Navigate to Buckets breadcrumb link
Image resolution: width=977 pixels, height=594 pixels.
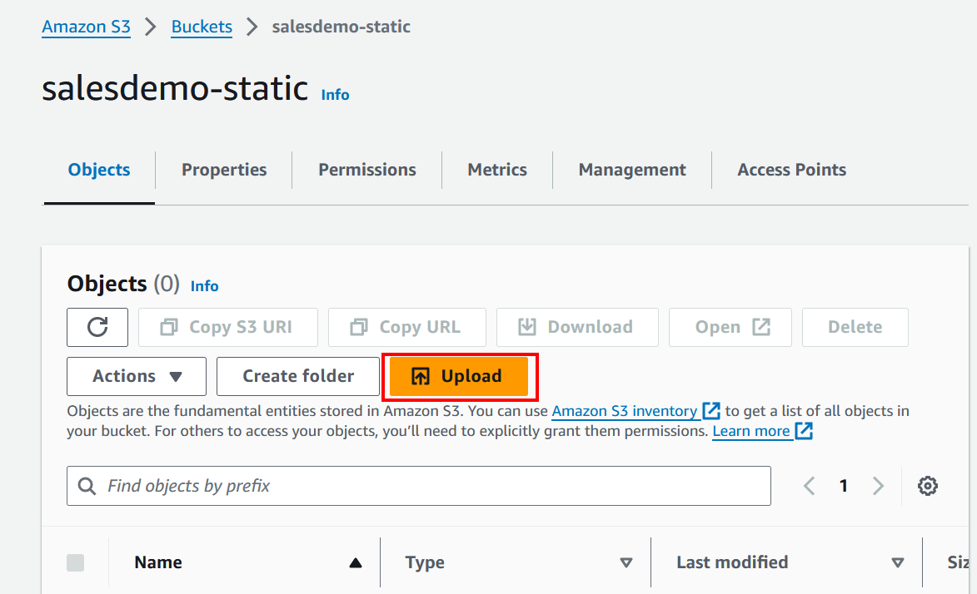click(202, 27)
